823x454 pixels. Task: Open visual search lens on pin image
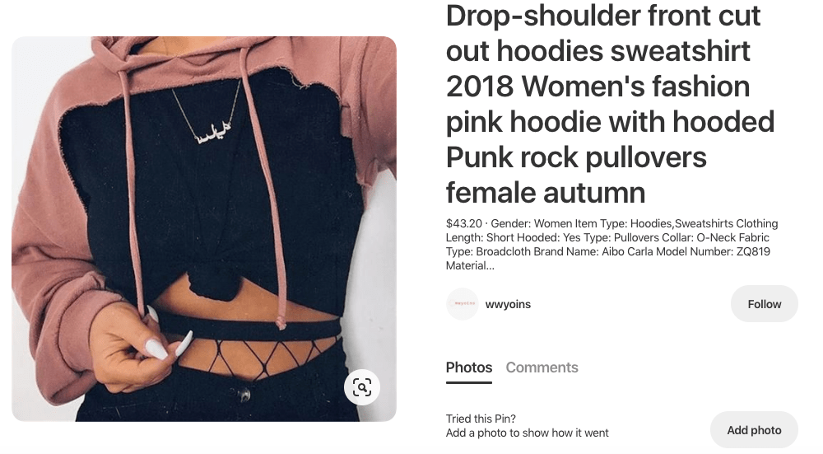click(361, 387)
